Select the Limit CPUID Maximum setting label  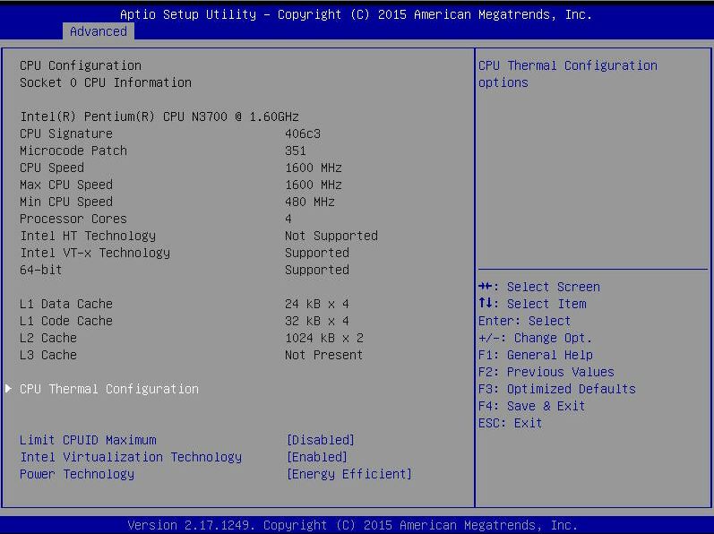point(88,440)
